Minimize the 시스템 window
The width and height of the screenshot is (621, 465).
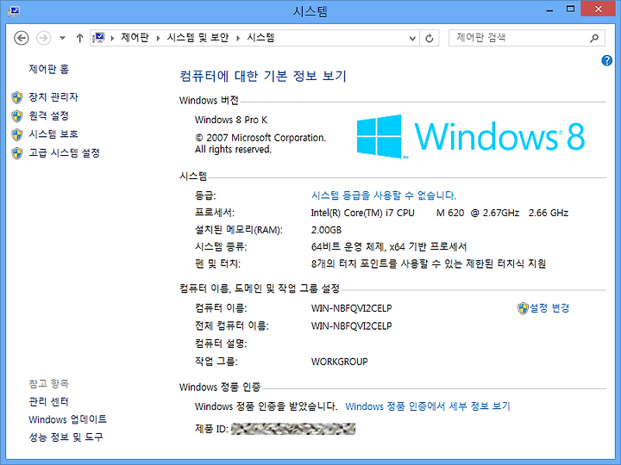pyautogui.click(x=549, y=9)
